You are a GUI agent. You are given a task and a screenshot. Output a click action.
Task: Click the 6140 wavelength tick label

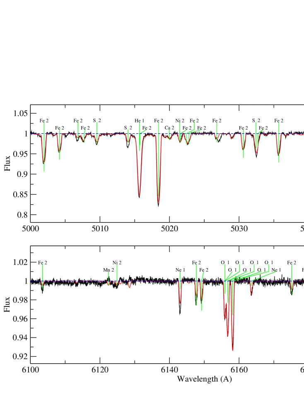[169, 370]
